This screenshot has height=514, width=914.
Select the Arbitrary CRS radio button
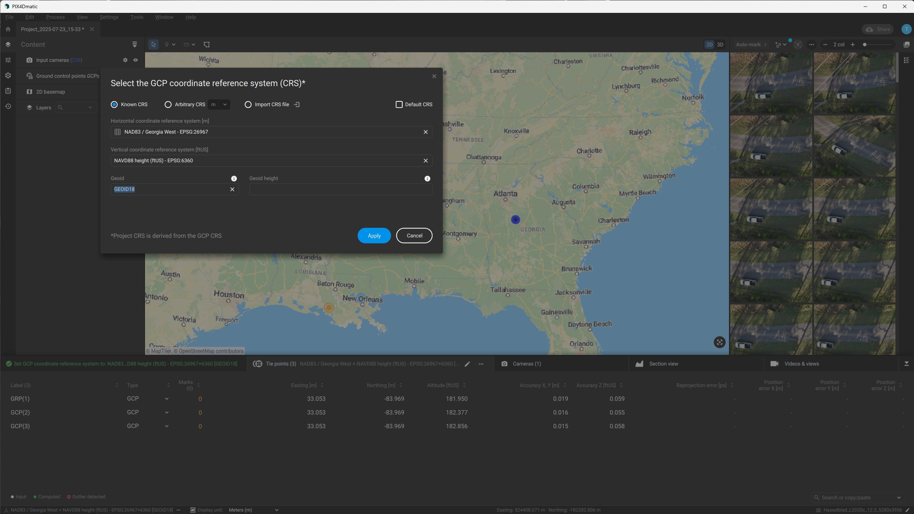coord(168,104)
